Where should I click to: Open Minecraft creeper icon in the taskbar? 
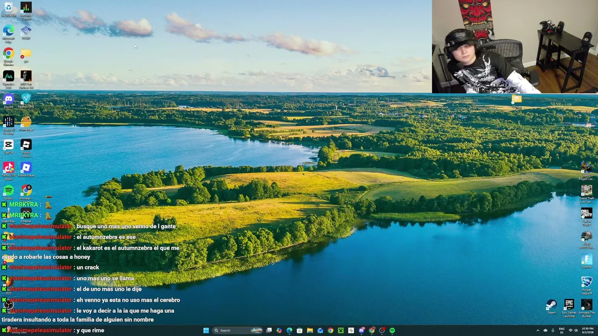coord(341,330)
